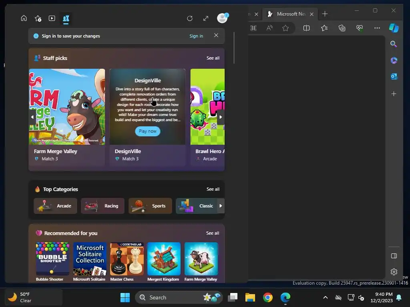Screen dimensions: 410x307
Task: Click the Sign in link
Action: [196, 36]
